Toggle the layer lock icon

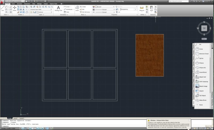pos(35,12)
